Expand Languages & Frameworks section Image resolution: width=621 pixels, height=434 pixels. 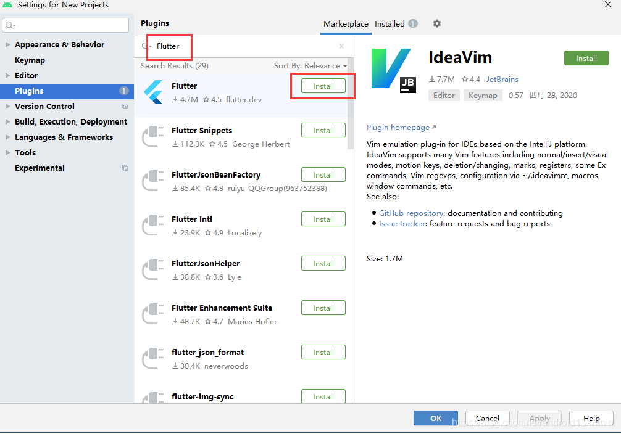point(7,137)
